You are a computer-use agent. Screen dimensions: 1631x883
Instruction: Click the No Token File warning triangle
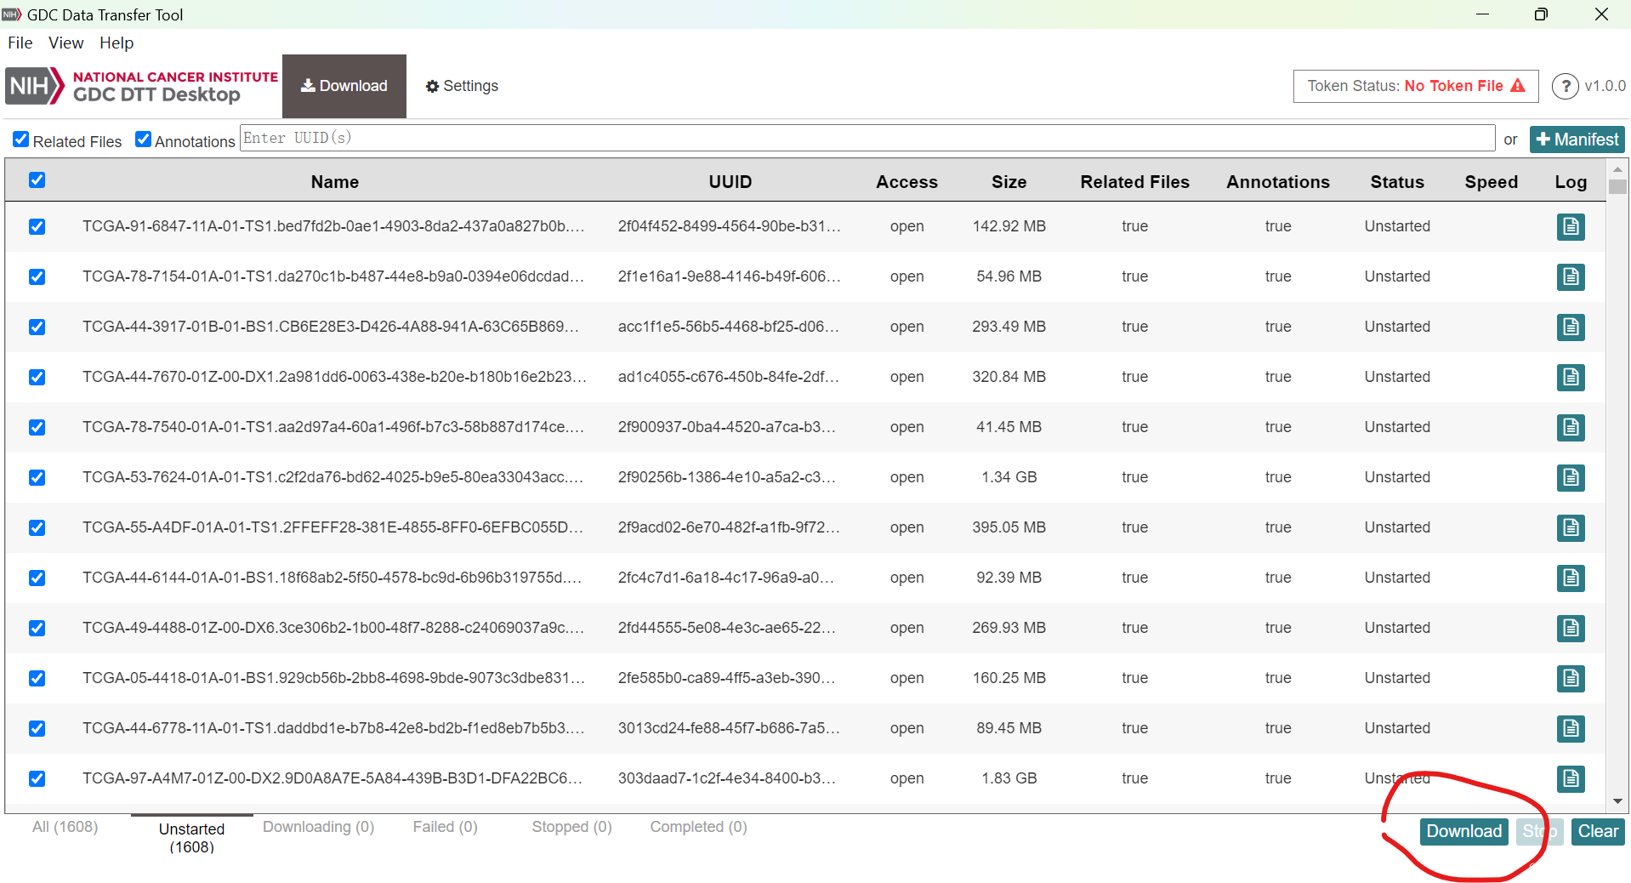pos(1519,85)
